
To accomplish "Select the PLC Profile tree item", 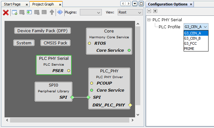I will (x=169, y=27).
